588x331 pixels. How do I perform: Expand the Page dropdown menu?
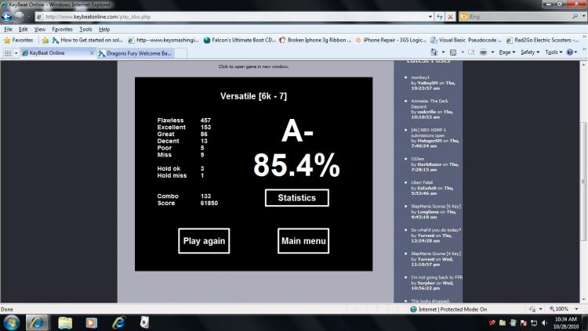[x=506, y=52]
